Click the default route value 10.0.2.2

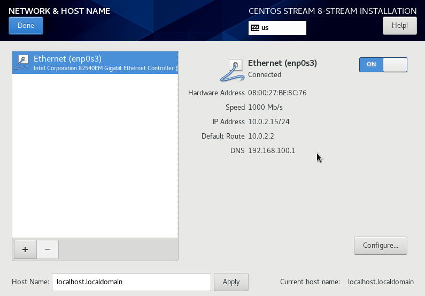tap(261, 136)
